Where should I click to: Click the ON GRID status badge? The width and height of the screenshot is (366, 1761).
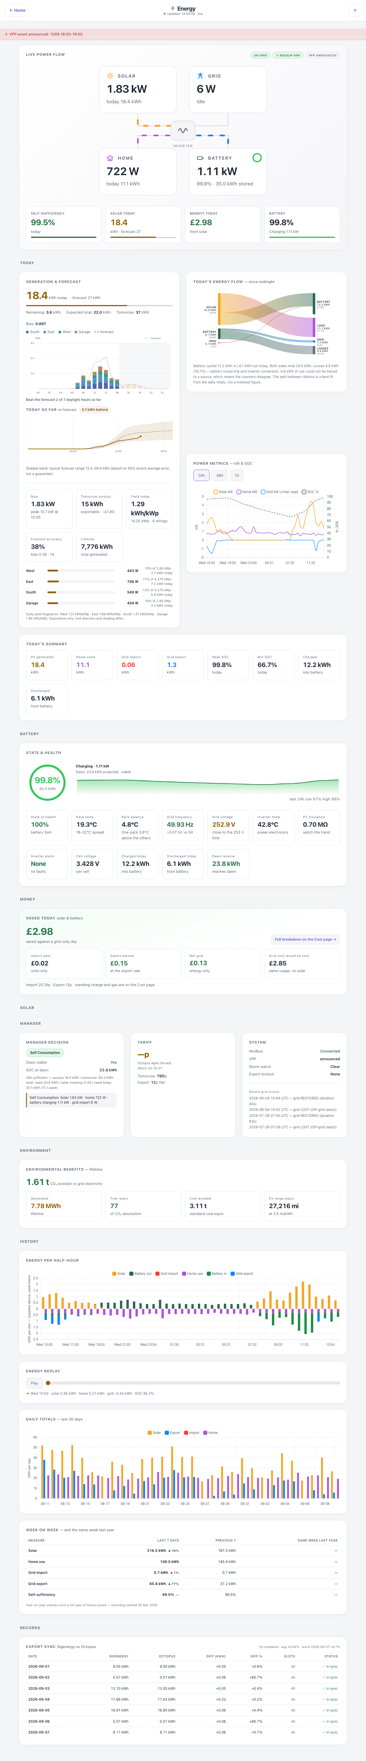[261, 56]
